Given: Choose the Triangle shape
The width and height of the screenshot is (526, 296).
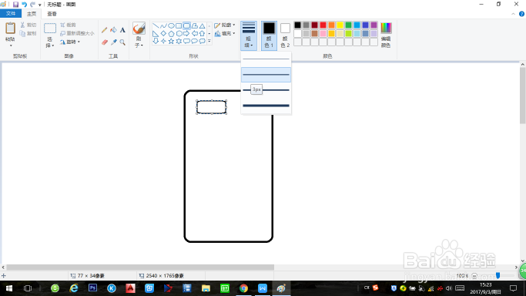Looking at the screenshot, I should [x=202, y=26].
